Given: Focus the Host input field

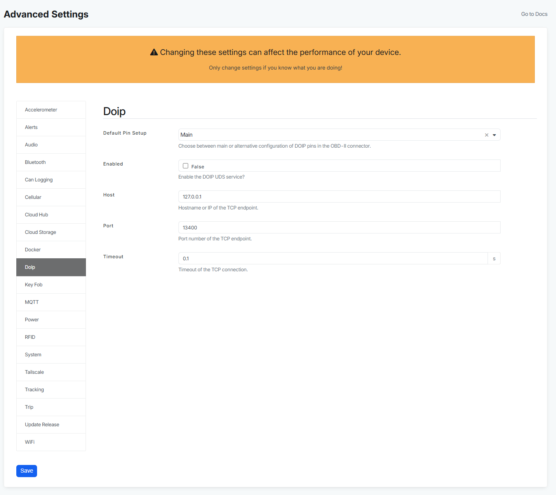Looking at the screenshot, I should (339, 196).
